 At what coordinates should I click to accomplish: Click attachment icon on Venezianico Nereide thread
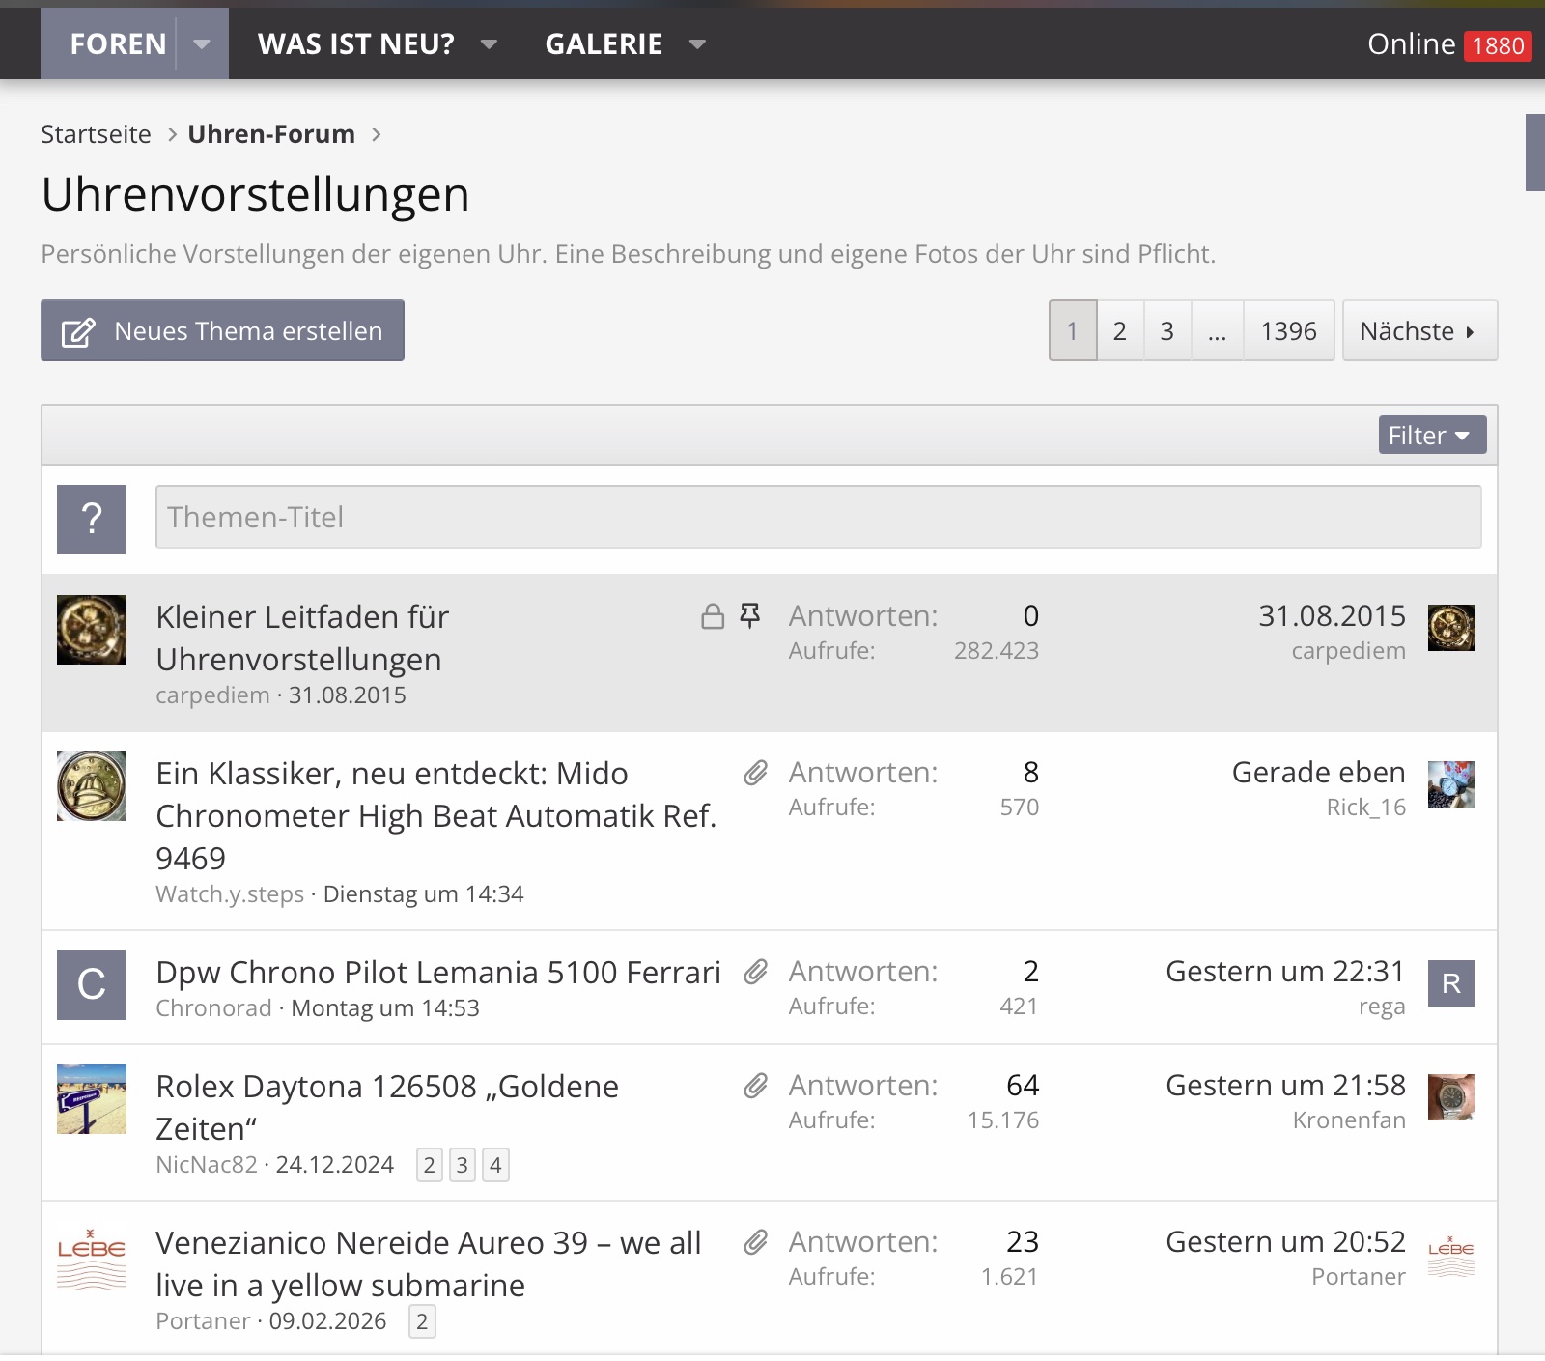point(755,1241)
